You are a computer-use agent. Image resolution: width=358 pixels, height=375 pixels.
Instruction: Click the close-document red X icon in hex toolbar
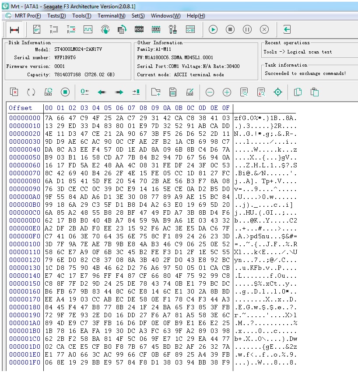14,92
